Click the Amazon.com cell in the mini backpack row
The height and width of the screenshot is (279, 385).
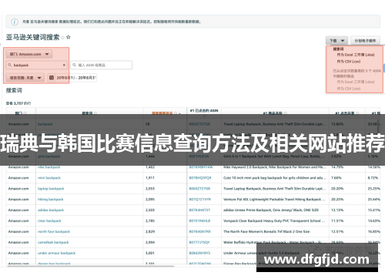click(18, 178)
